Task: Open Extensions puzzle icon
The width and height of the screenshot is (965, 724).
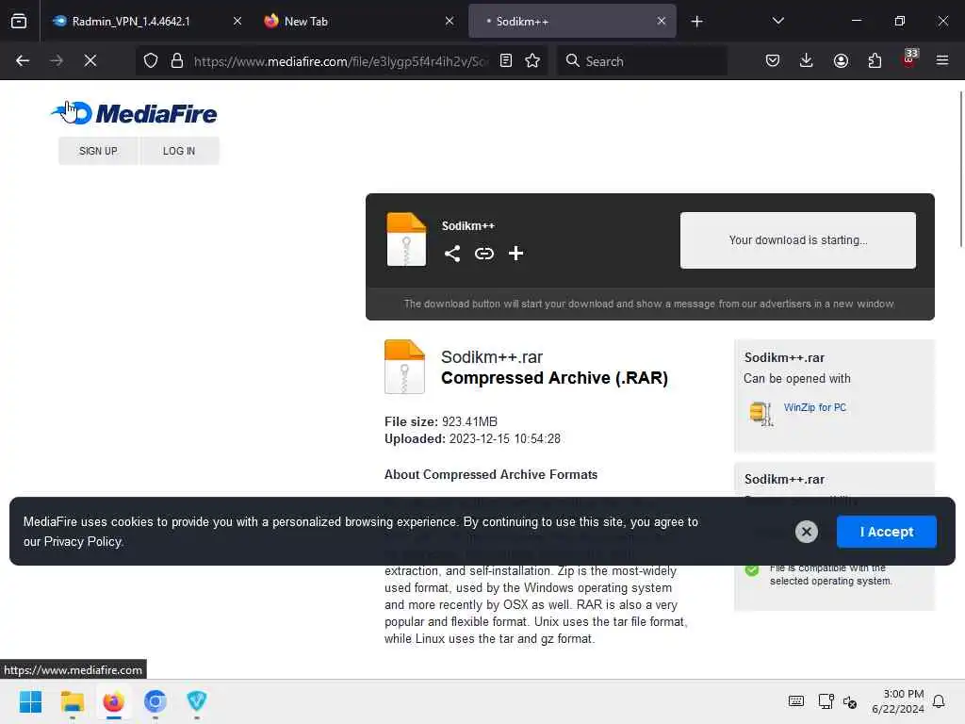Action: pos(875,60)
